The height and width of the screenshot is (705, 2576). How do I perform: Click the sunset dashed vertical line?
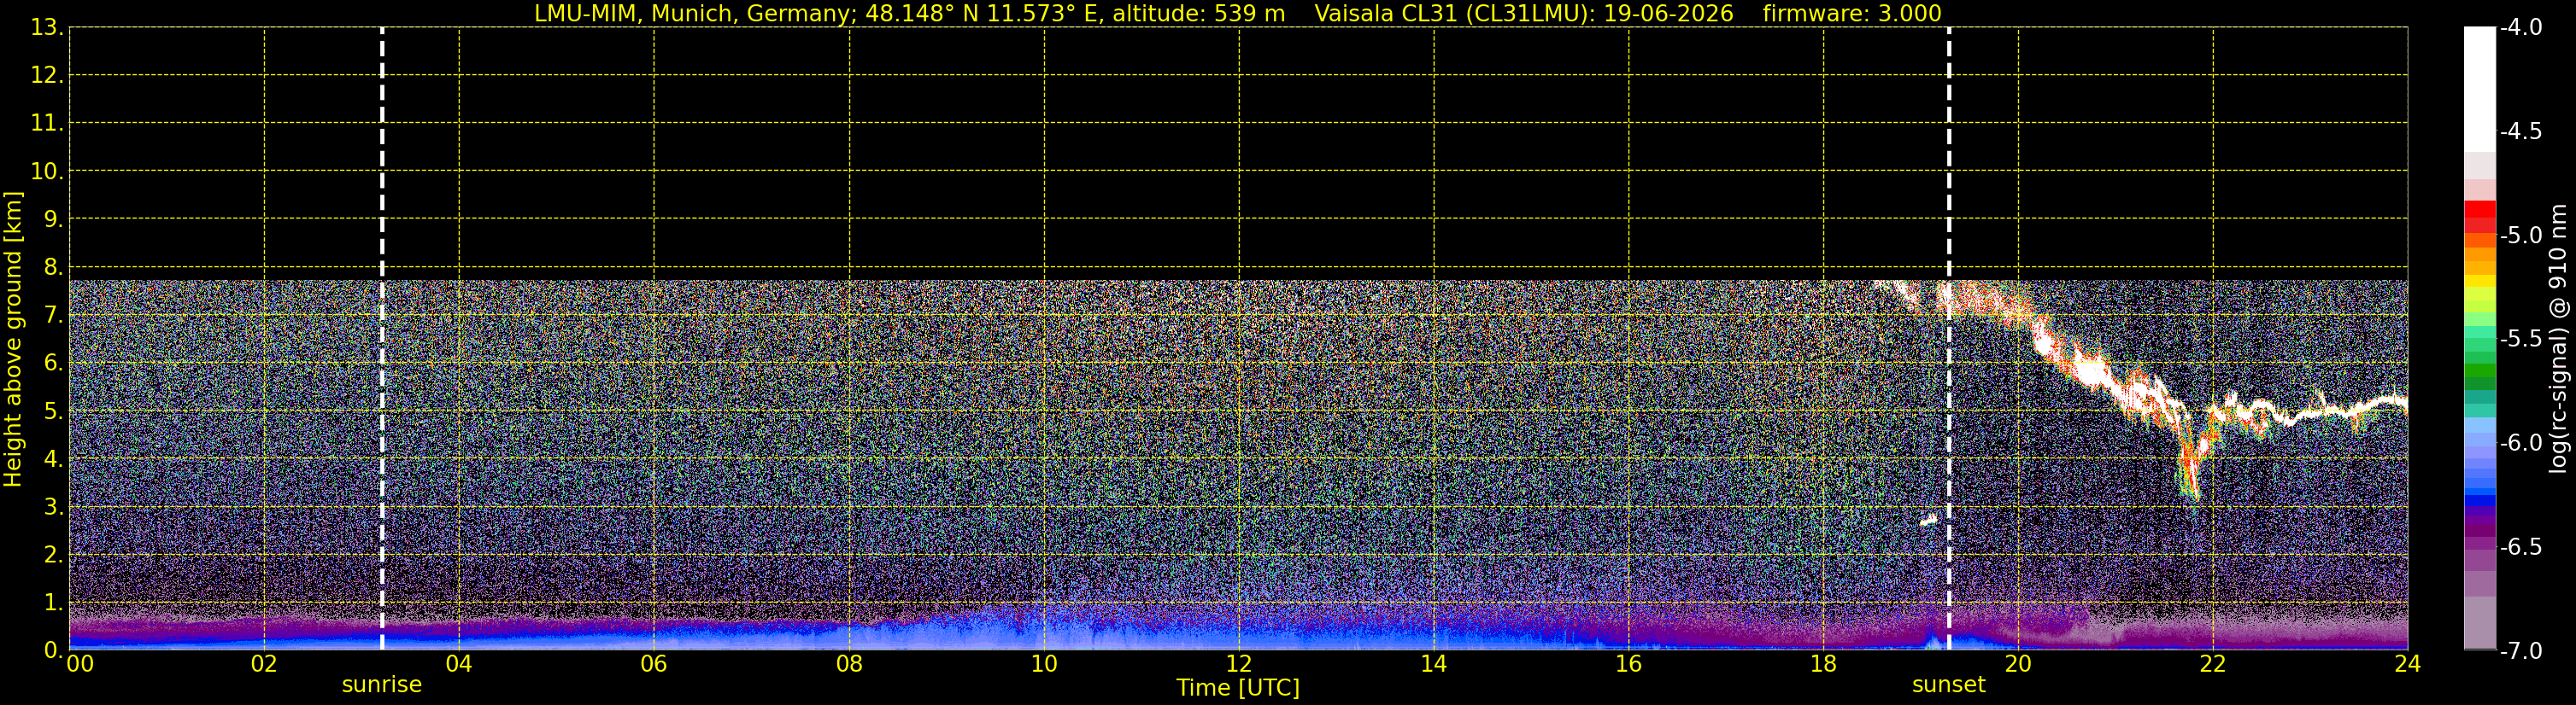coord(1948,339)
